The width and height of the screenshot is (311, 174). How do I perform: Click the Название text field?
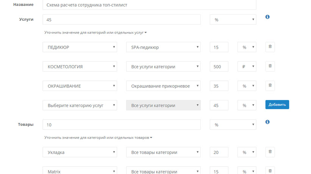pyautogui.click(x=149, y=5)
